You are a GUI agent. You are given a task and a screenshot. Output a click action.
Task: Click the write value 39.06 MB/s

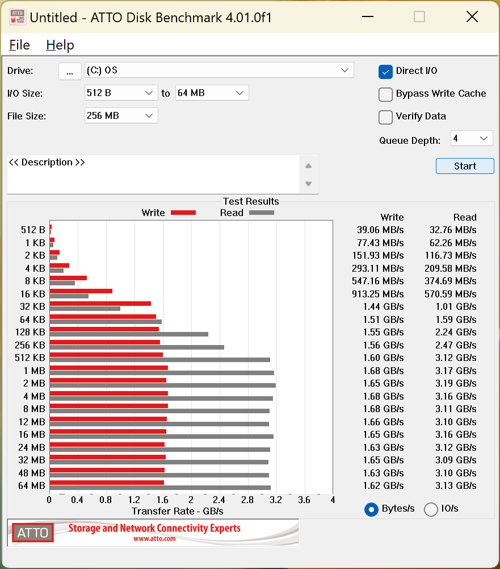(x=380, y=230)
